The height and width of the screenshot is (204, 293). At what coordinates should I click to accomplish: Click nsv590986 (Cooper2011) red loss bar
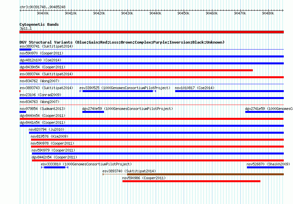pyautogui.click(x=191, y=181)
